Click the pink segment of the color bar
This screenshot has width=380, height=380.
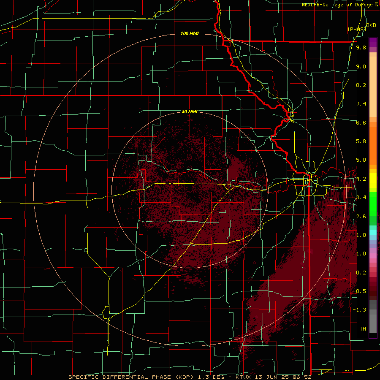point(373,256)
